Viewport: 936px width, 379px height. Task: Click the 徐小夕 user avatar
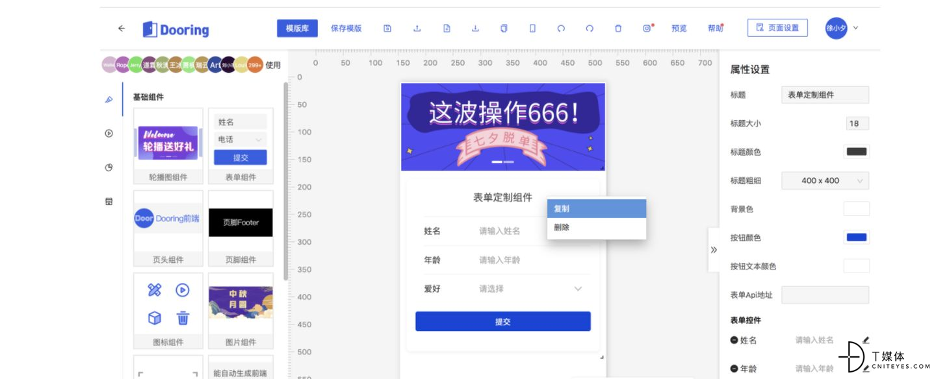tap(837, 29)
